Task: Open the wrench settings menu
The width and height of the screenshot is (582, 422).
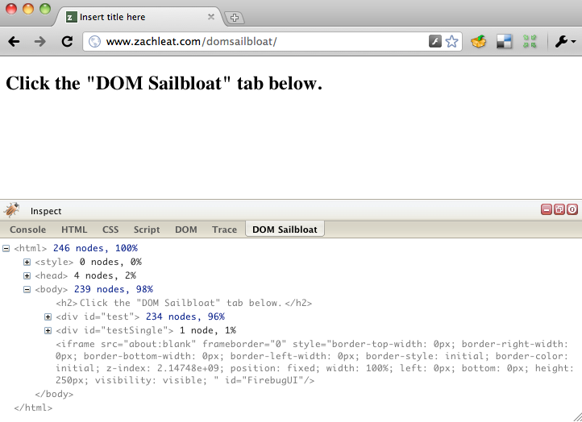Action: coord(565,41)
